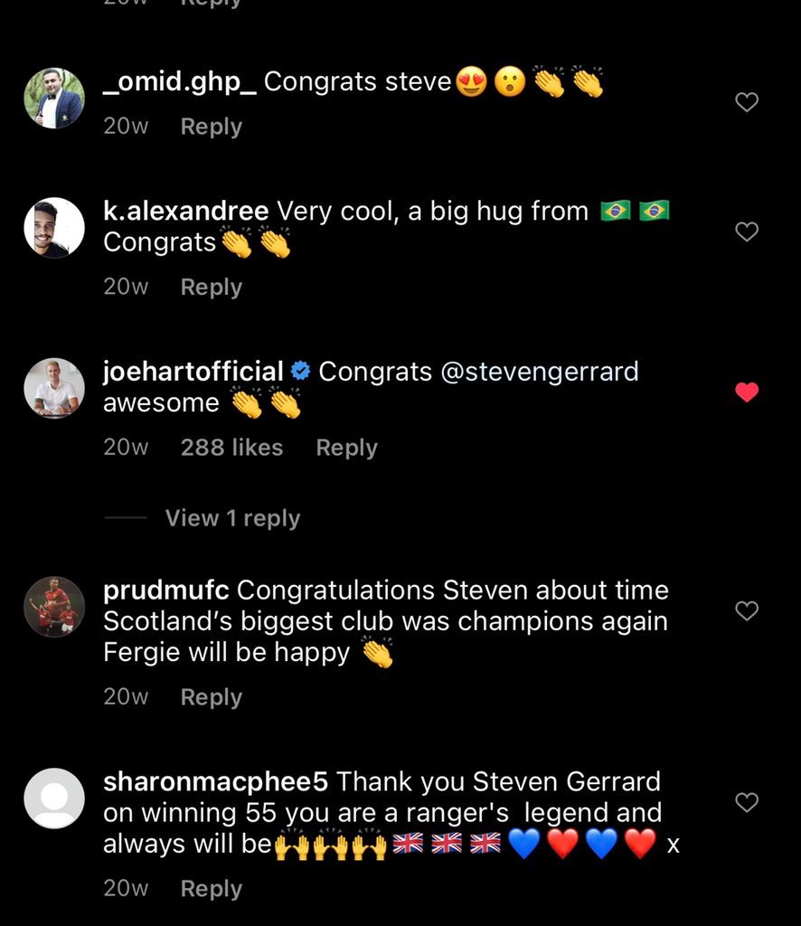Open _omid.ghp_ profile picture
Screen dimensions: 801x926
54,98
